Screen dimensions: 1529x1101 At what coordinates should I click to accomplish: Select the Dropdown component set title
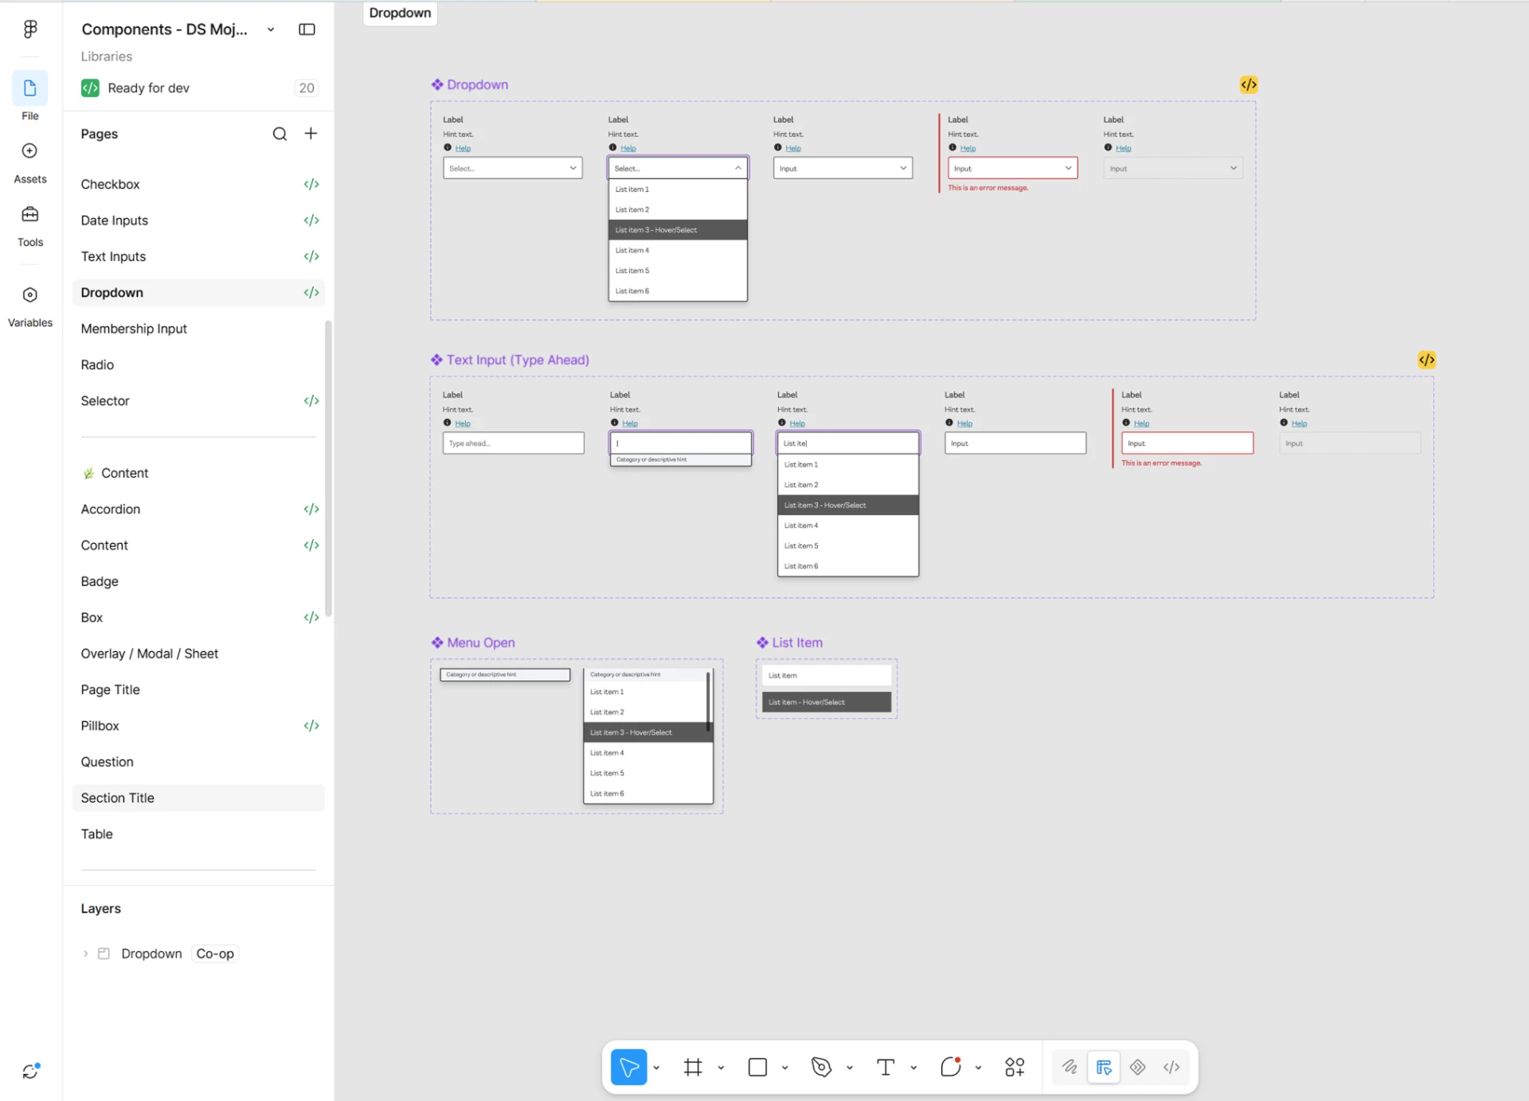[x=470, y=84]
